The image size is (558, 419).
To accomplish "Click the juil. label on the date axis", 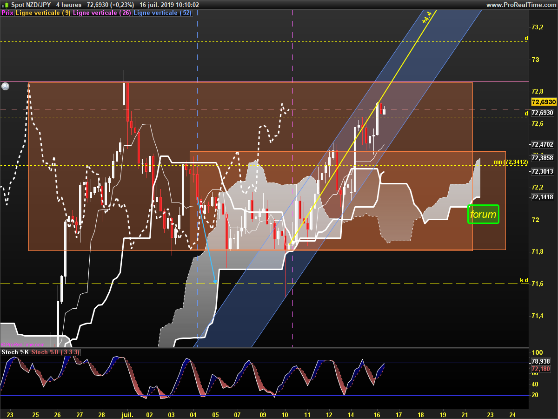I will (x=127, y=414).
